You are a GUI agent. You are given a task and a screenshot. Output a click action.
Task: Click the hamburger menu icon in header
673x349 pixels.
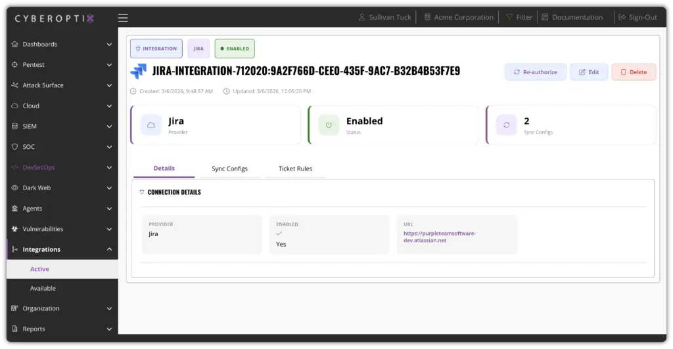click(x=123, y=18)
